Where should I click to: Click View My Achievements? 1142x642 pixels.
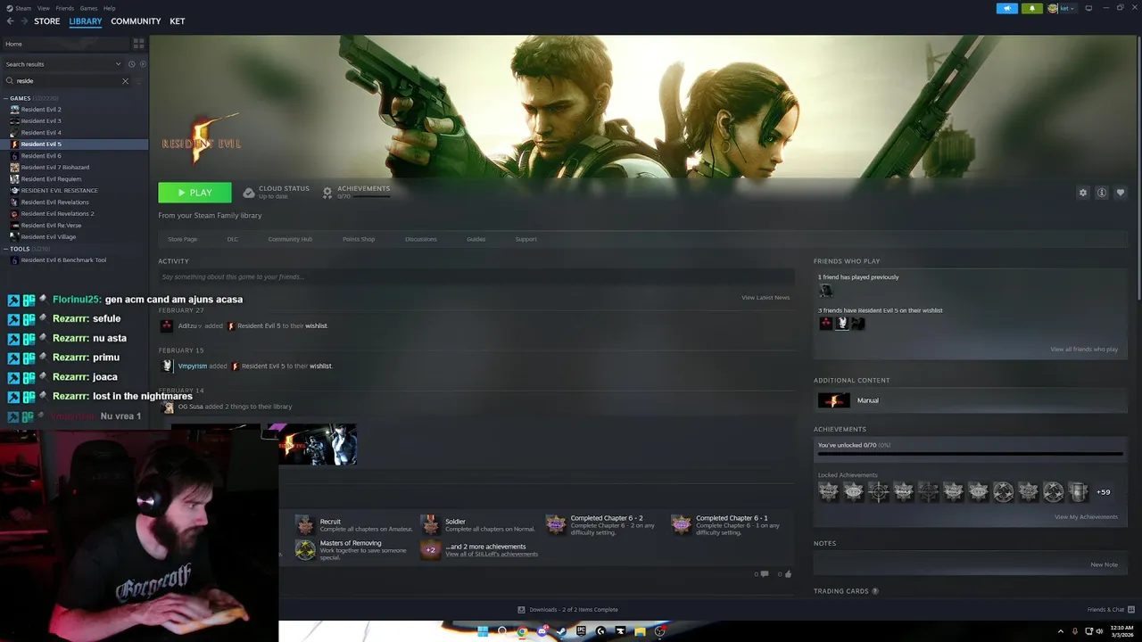point(1086,517)
